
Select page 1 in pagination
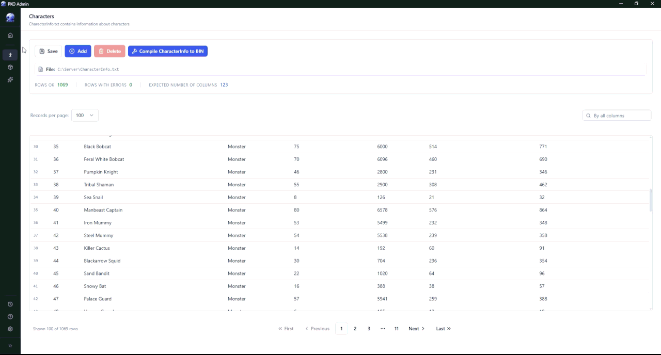coord(341,329)
